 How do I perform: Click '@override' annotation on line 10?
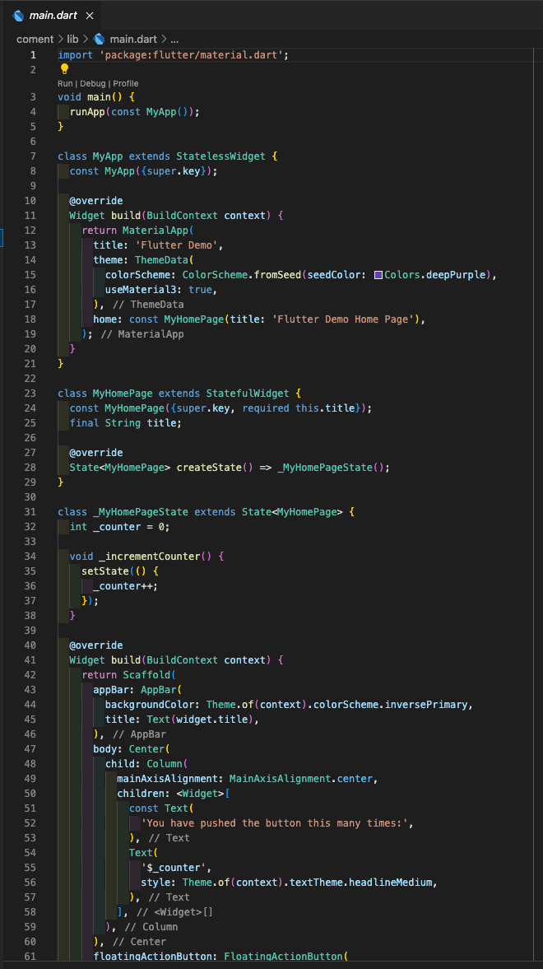tap(96, 201)
